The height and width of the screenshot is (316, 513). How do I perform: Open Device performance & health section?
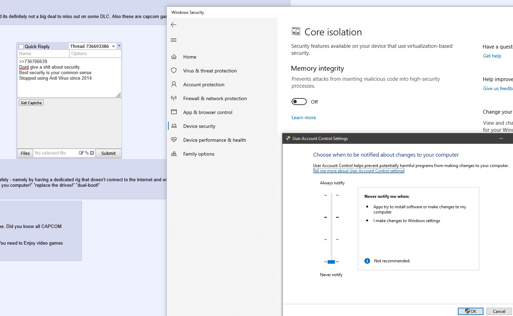[x=215, y=140]
